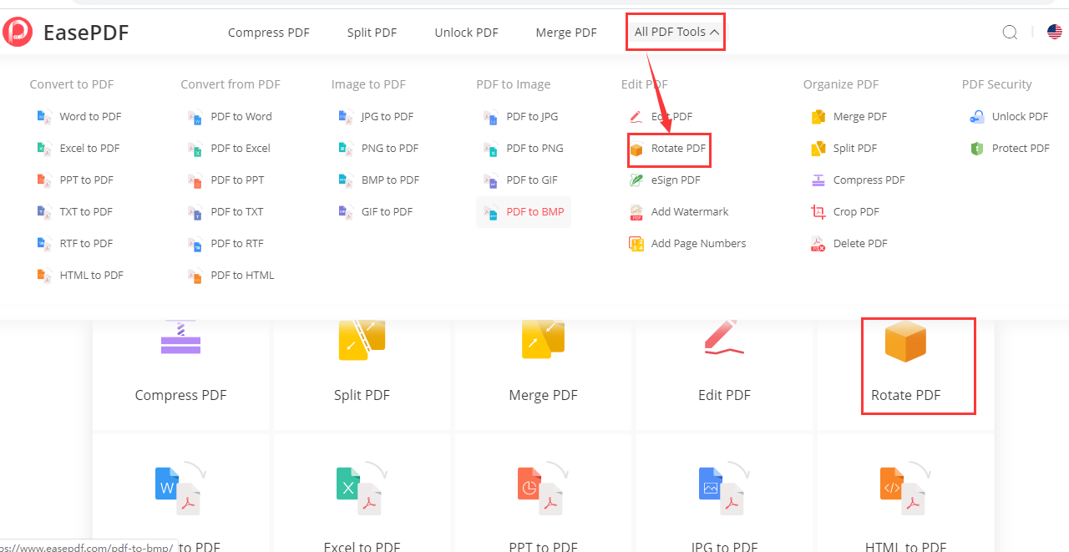Click the TXT to PDF menu icon
Screen dimensions: 1069x552
click(x=44, y=212)
